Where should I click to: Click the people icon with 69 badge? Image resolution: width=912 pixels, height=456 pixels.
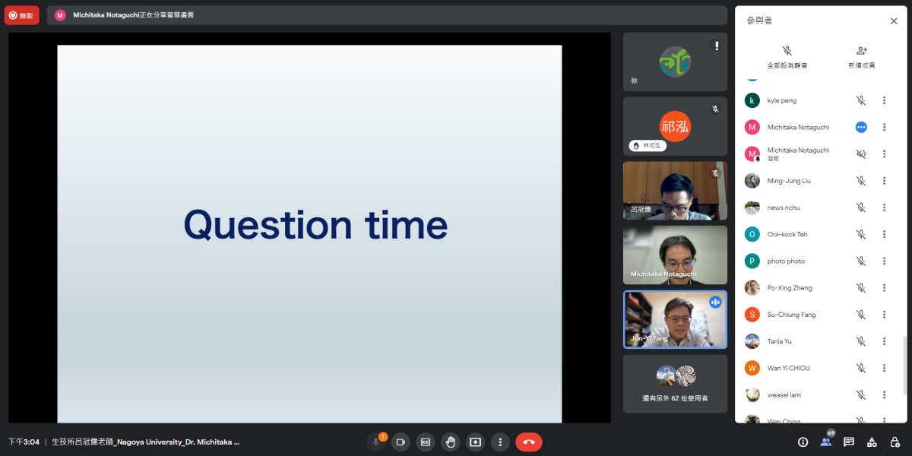[826, 441]
